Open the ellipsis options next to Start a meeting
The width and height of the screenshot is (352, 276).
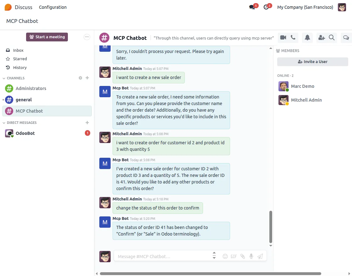pos(87,37)
